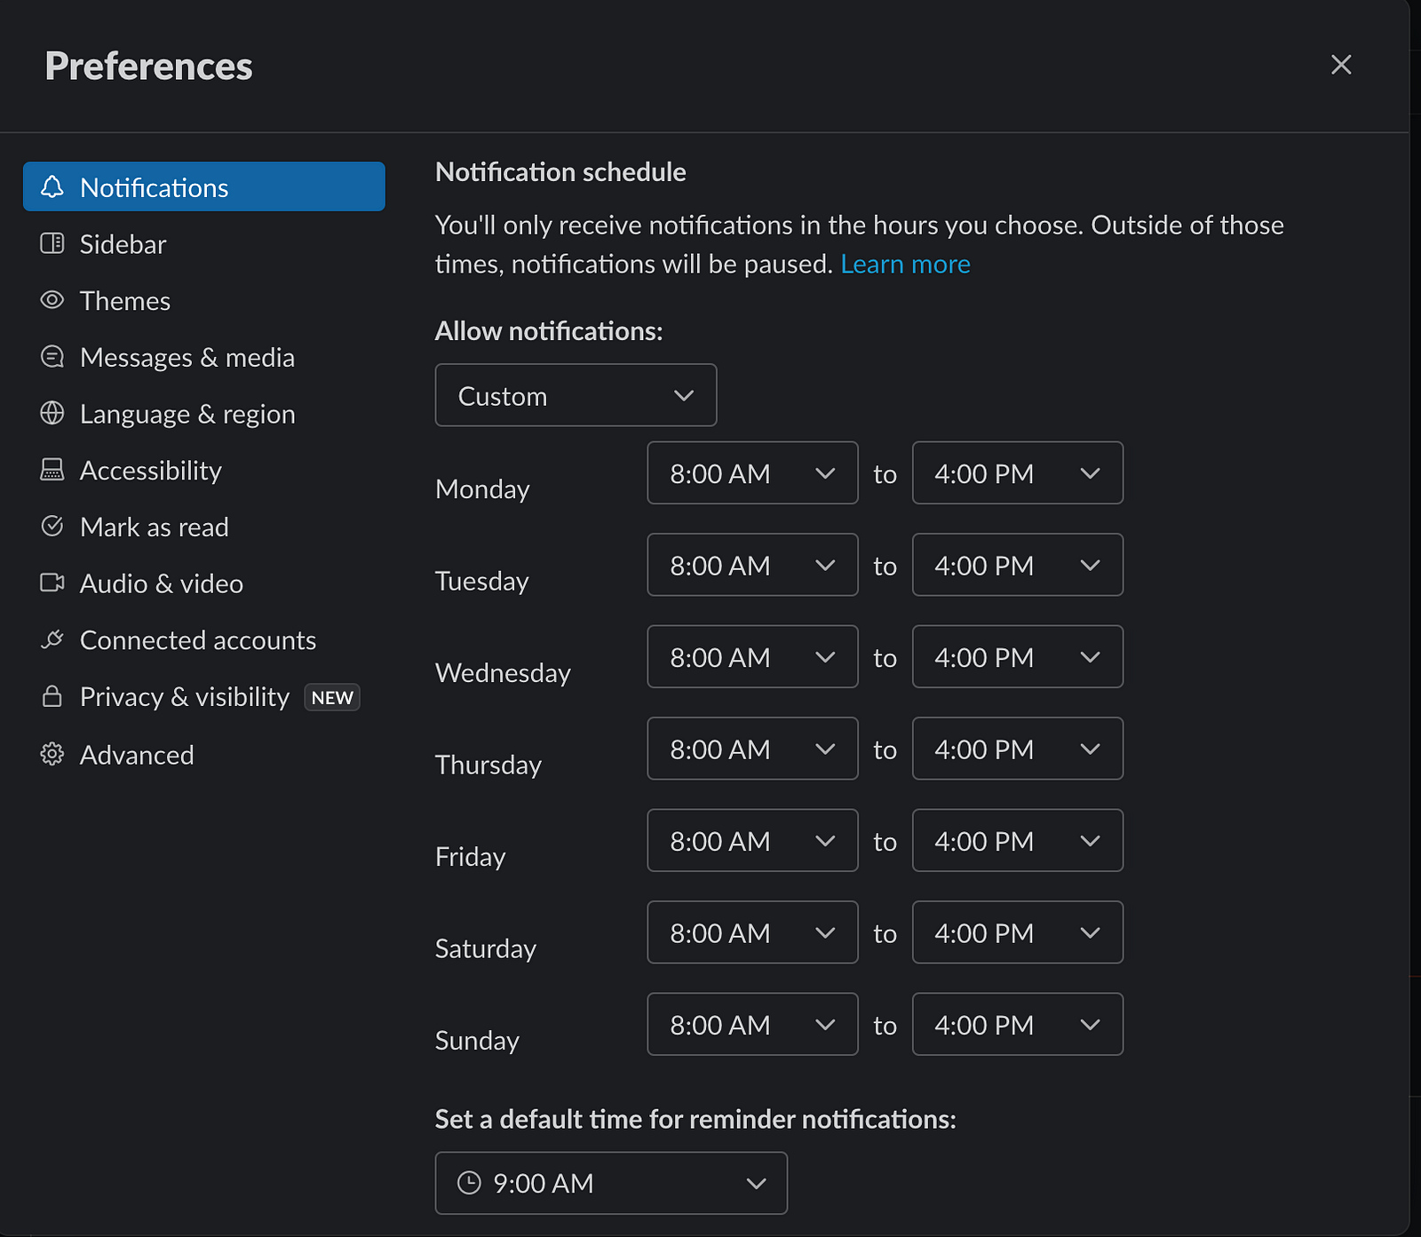Open the Custom allow notifications dropdown
Viewport: 1421px width, 1237px height.
[x=576, y=395]
